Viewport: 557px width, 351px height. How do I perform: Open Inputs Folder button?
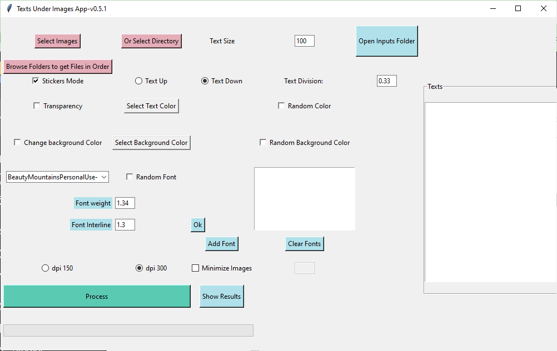point(386,41)
